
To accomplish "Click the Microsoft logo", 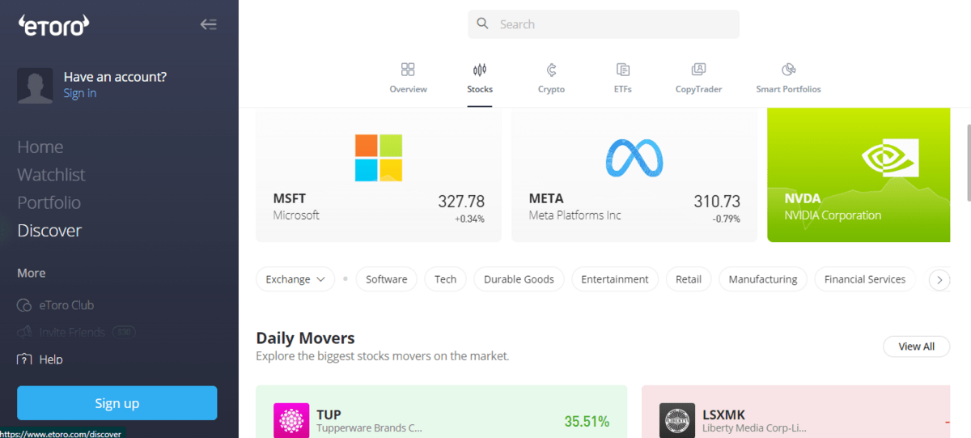I will click(x=379, y=157).
